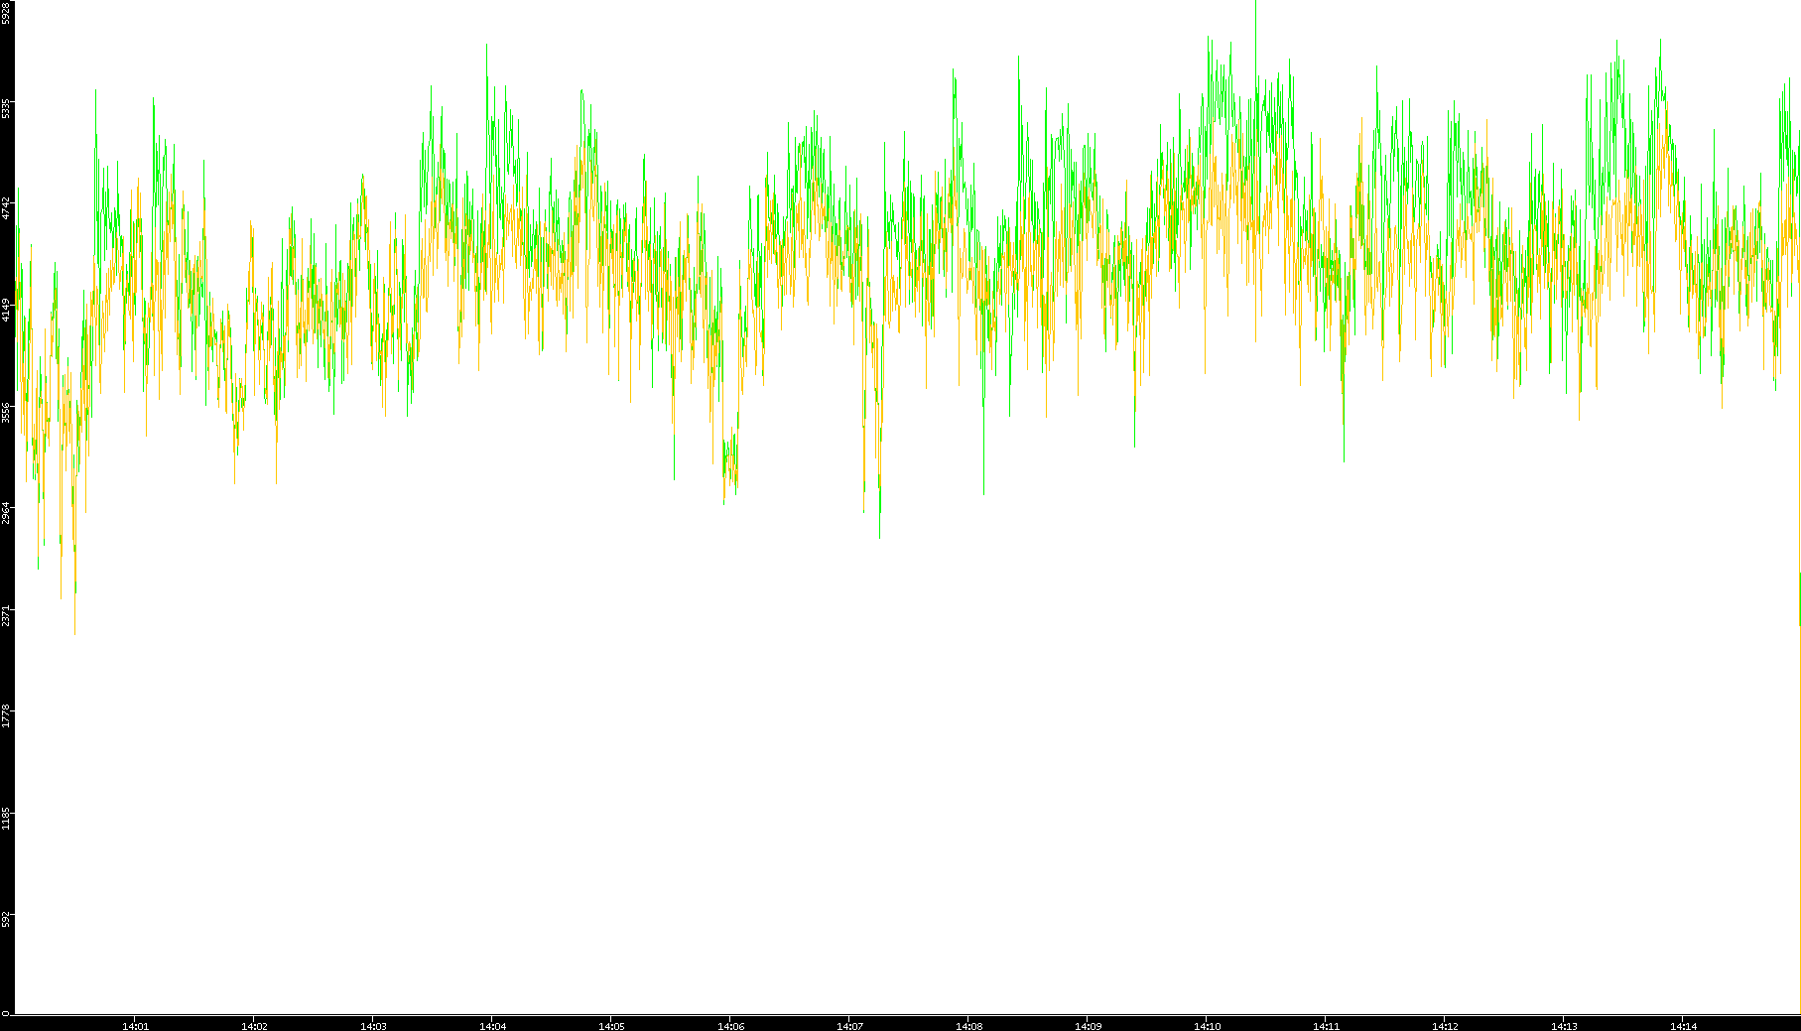Click the 5928 maximum value axis label
The height and width of the screenshot is (1031, 1801).
[x=6, y=12]
